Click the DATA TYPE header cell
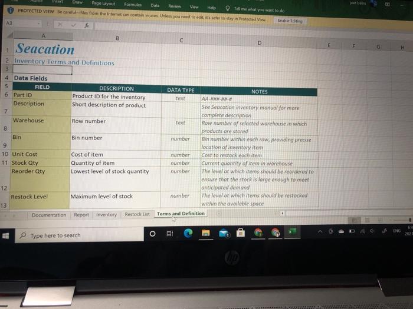The width and height of the screenshot is (413, 309). point(181,90)
